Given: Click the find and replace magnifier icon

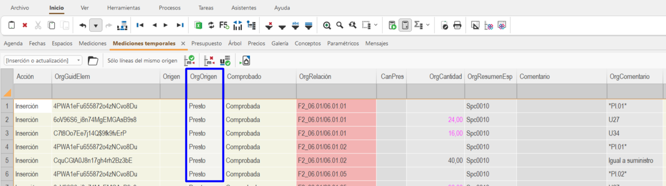Looking at the screenshot, I should point(353,25).
